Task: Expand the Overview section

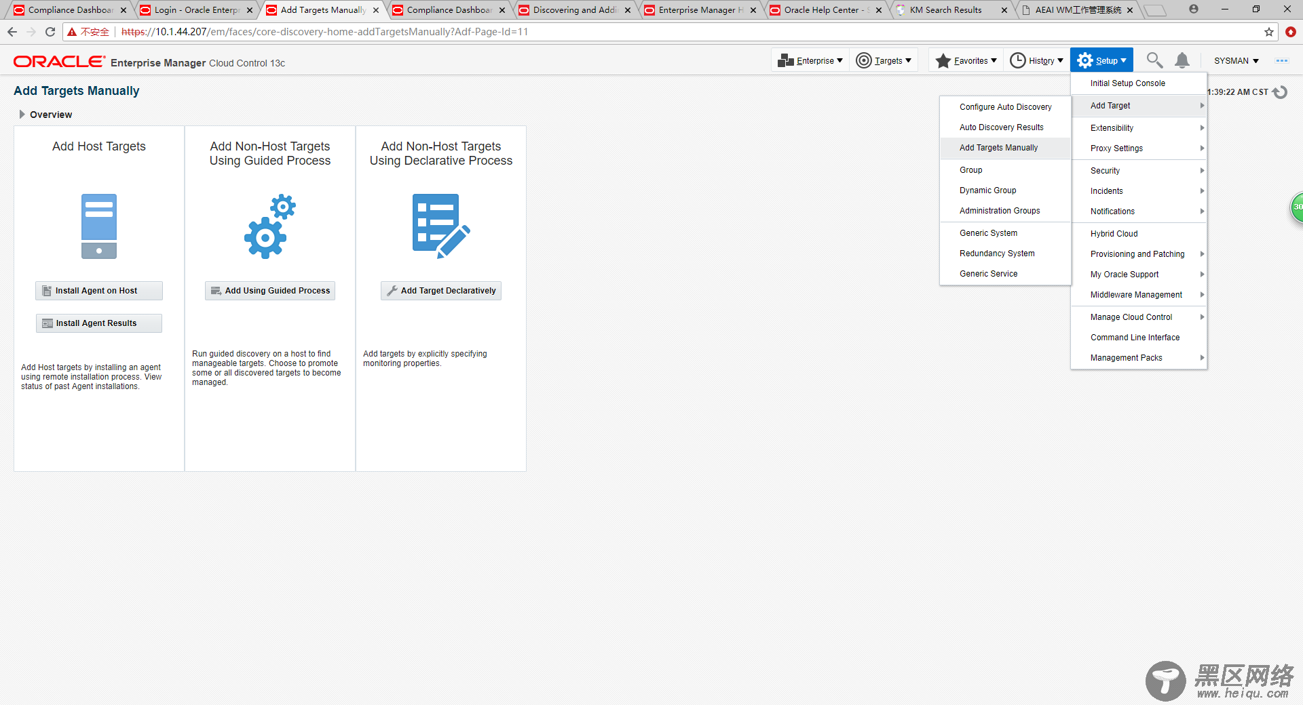Action: (22, 115)
